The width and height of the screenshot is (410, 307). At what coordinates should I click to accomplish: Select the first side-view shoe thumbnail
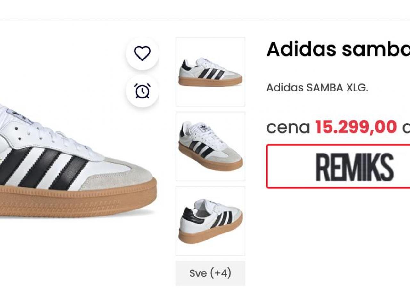[210, 72]
